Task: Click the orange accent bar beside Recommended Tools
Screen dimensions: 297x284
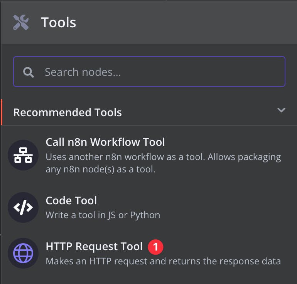Action: 2,112
